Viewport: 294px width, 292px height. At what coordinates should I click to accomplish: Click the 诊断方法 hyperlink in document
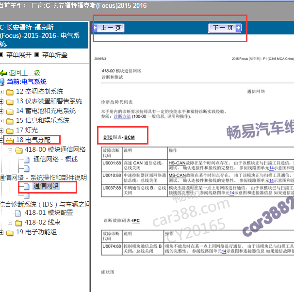(x=119, y=116)
